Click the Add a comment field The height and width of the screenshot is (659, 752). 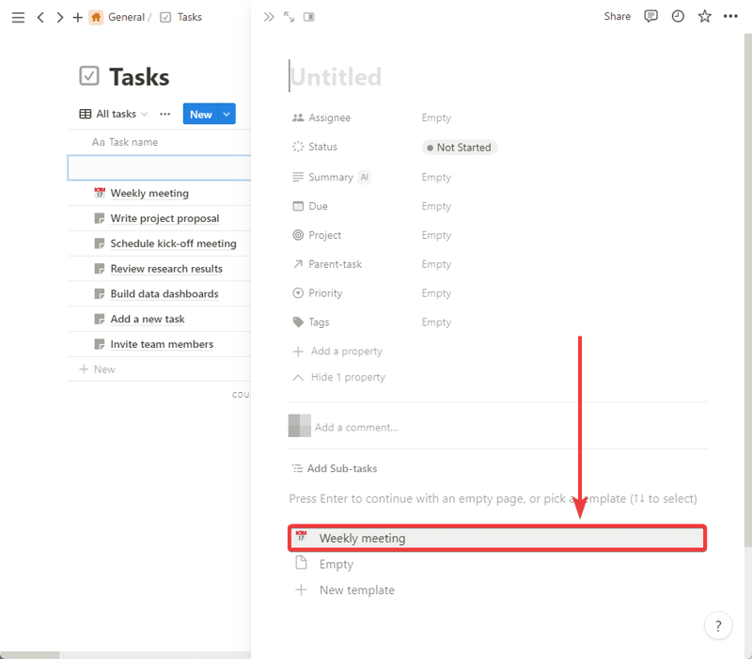(357, 425)
